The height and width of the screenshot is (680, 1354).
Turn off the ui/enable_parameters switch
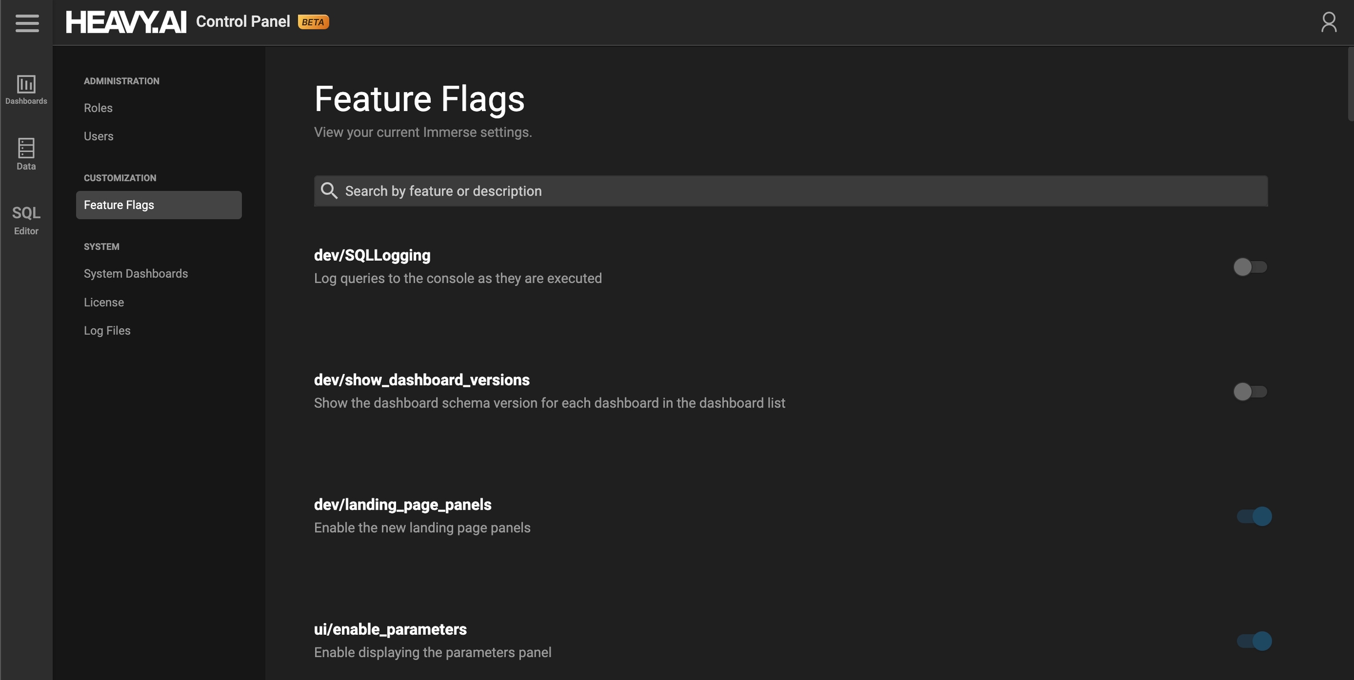coord(1254,641)
